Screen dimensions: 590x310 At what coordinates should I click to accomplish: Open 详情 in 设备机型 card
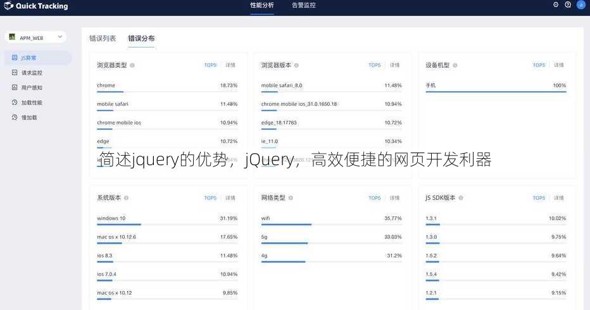tap(559, 65)
